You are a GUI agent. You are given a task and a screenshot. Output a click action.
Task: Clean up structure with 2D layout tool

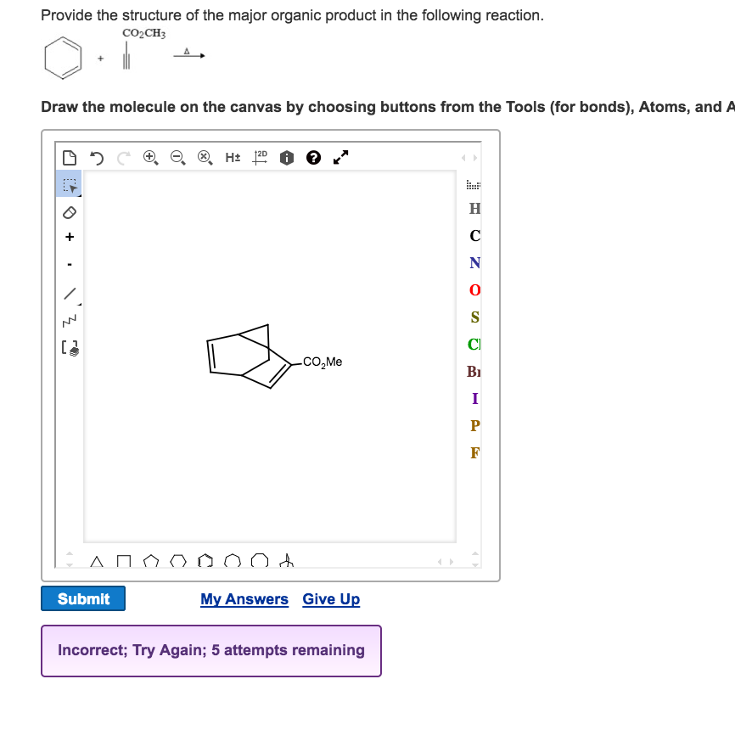coord(261,158)
